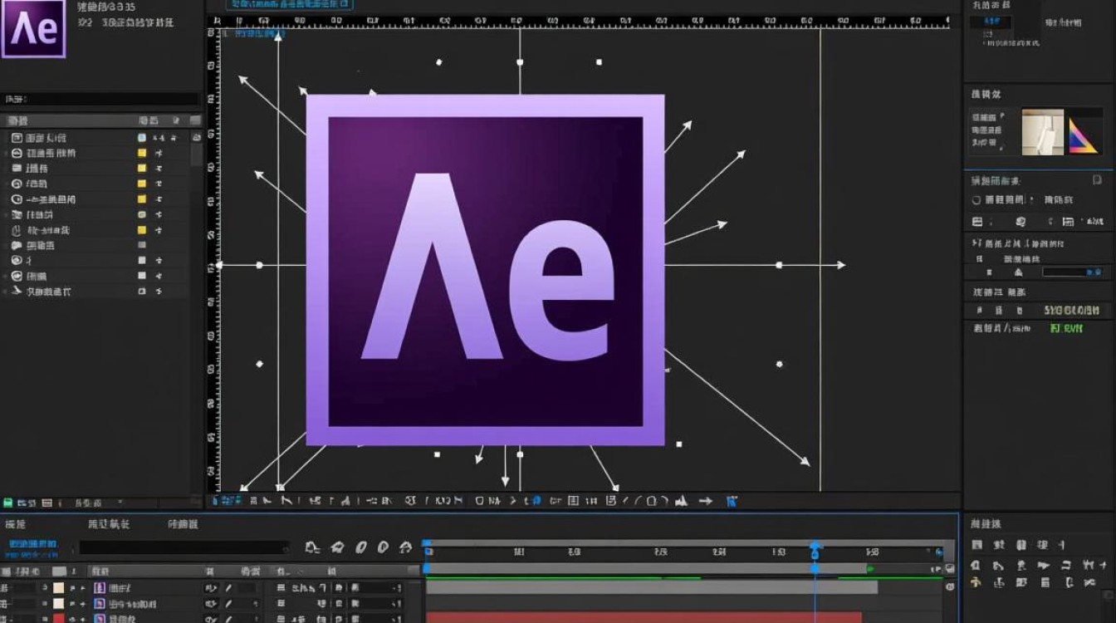This screenshot has height=623, width=1116.
Task: Click the dark value field with blue end in right panel
Action: coord(1072,272)
